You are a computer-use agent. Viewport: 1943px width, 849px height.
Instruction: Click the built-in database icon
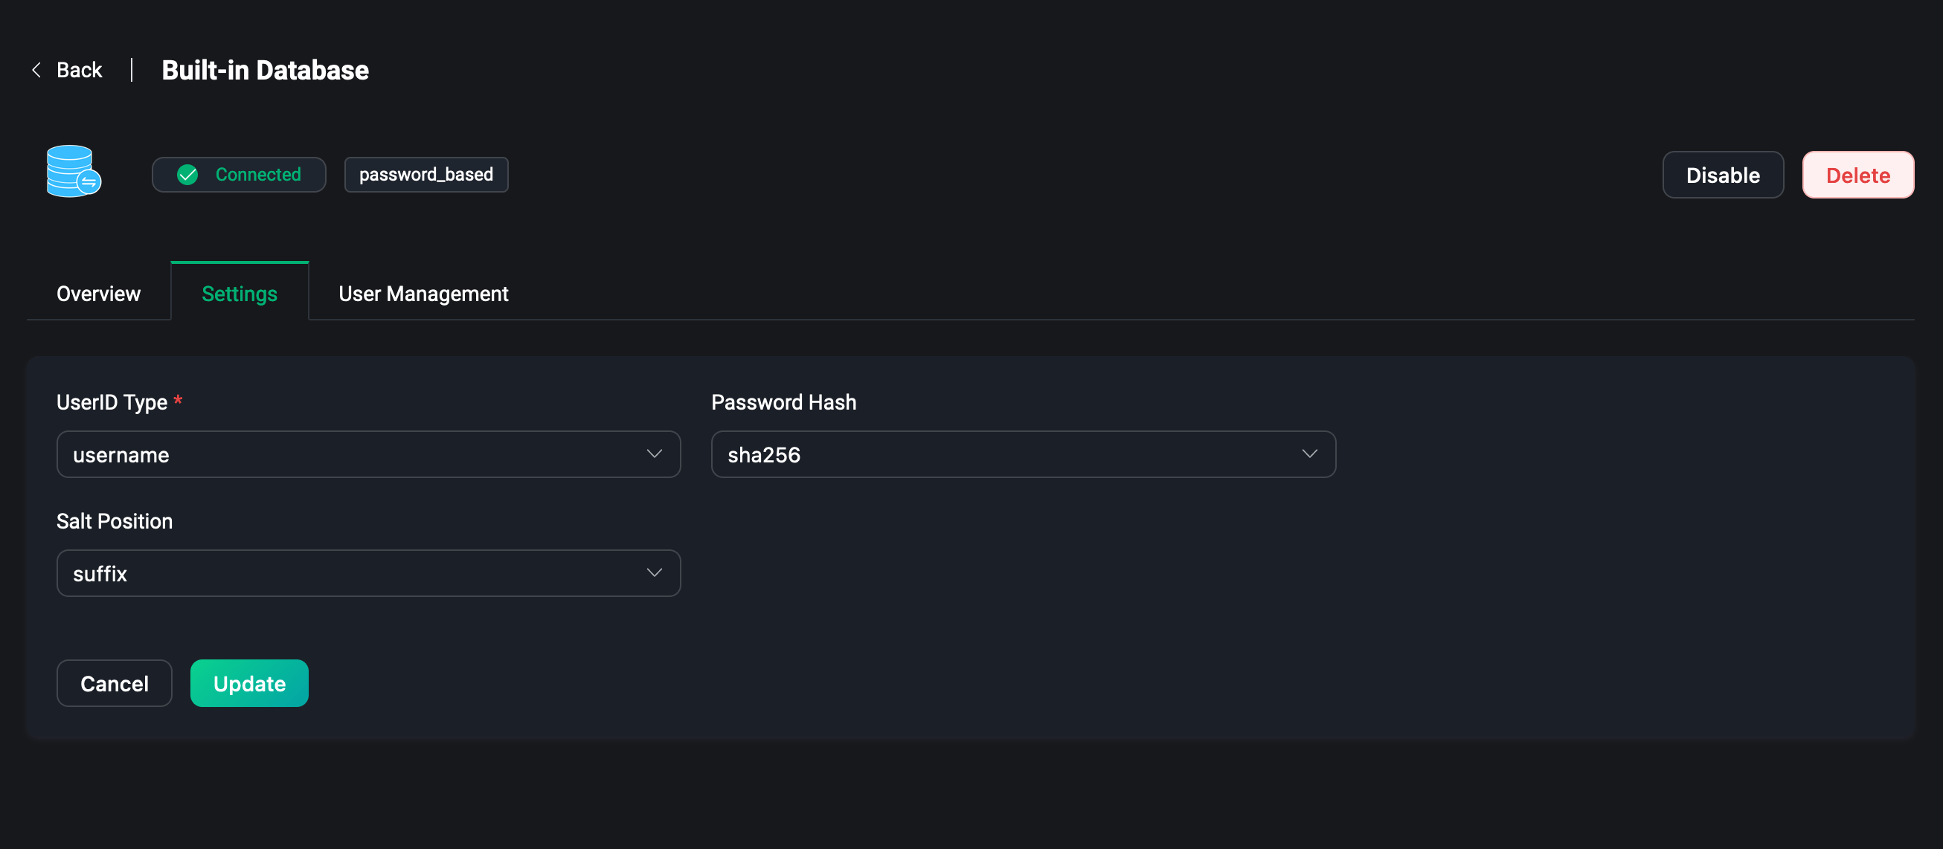click(x=73, y=171)
